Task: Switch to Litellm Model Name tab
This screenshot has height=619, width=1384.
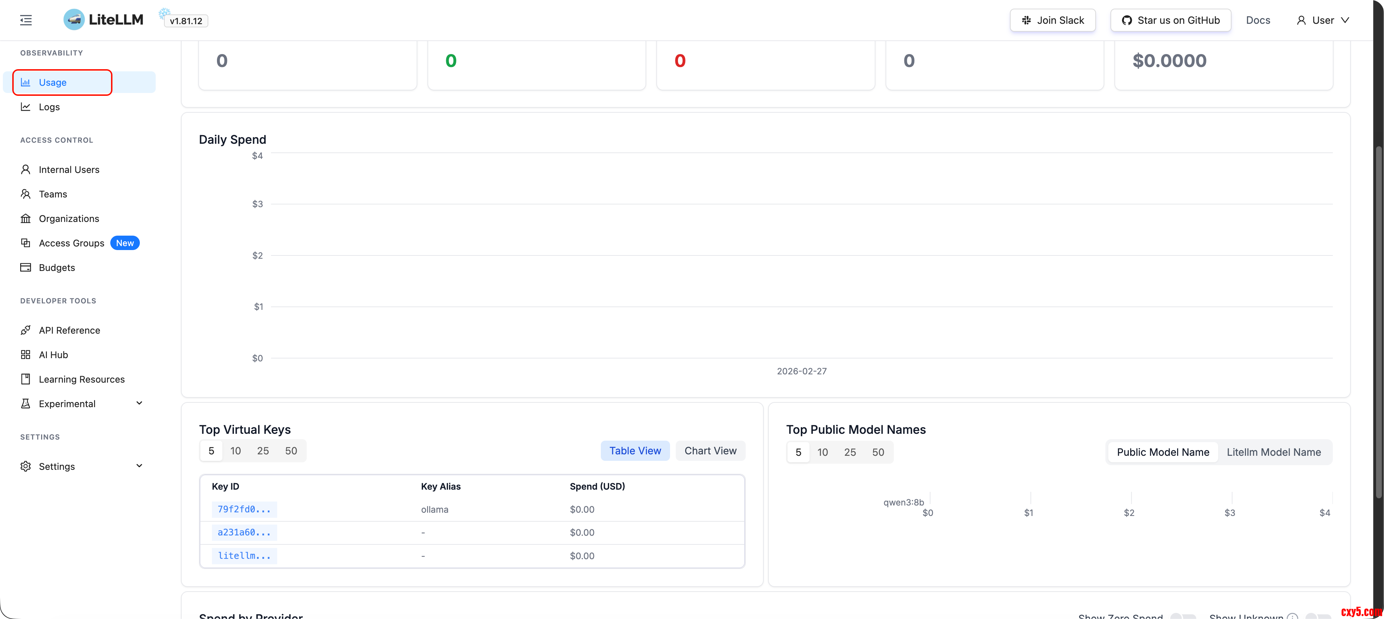Action: [1273, 453]
